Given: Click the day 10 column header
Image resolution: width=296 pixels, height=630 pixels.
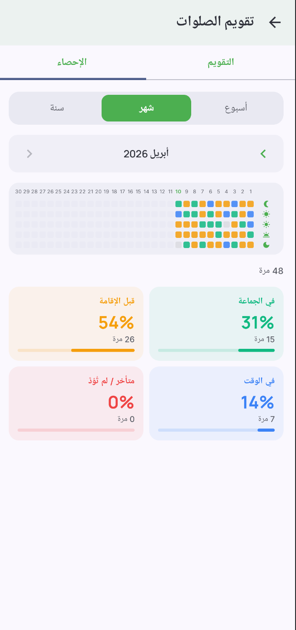Looking at the screenshot, I should [x=178, y=191].
